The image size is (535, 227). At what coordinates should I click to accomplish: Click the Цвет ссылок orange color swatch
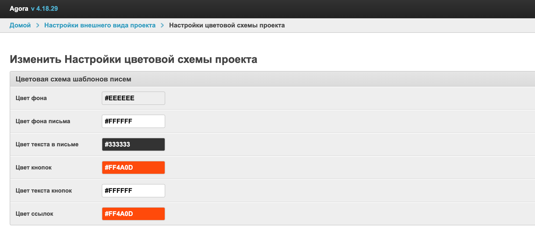[133, 214]
